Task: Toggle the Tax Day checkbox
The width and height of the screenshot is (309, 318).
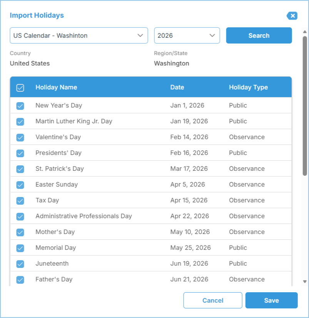Action: [x=20, y=201]
